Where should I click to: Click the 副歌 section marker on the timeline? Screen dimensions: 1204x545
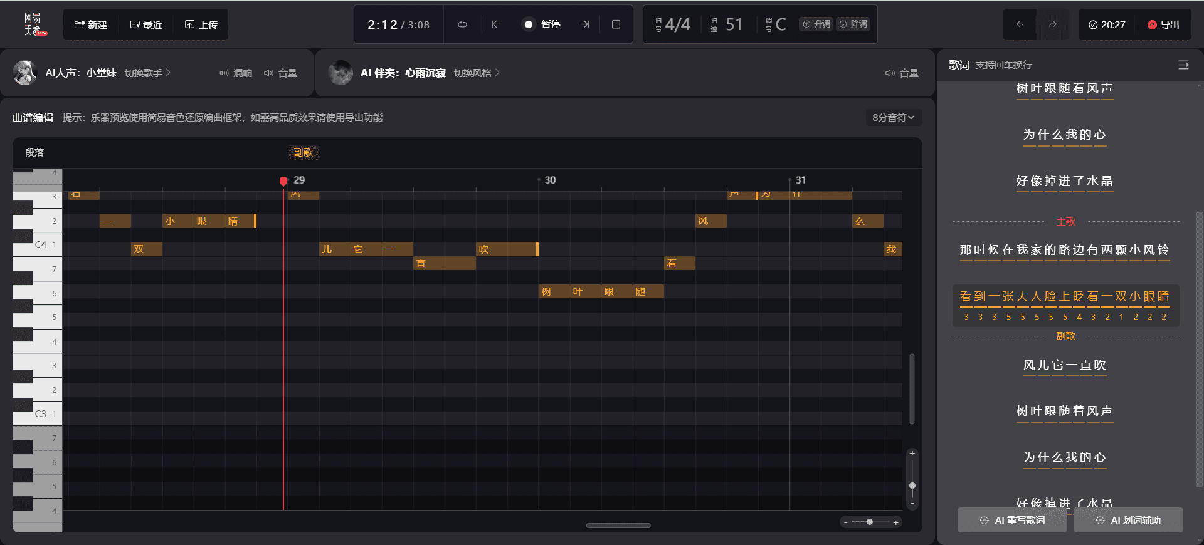304,152
